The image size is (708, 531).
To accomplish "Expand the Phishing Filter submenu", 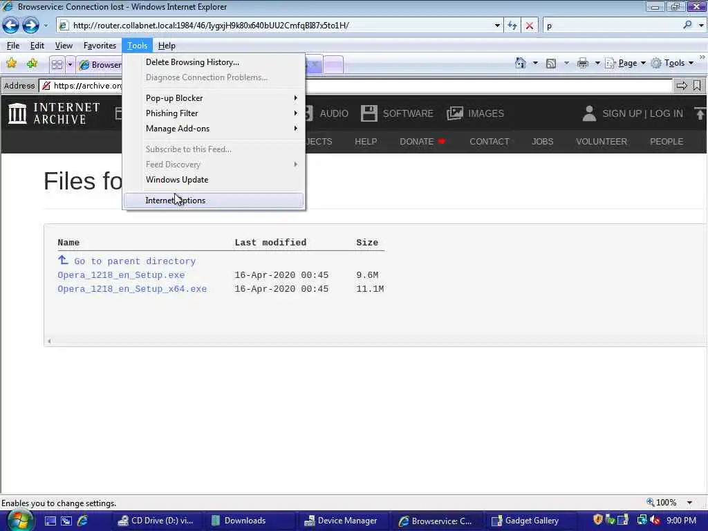I will [214, 113].
